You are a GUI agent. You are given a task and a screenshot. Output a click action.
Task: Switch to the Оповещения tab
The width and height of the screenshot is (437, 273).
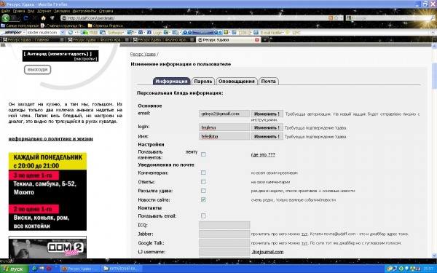click(237, 81)
